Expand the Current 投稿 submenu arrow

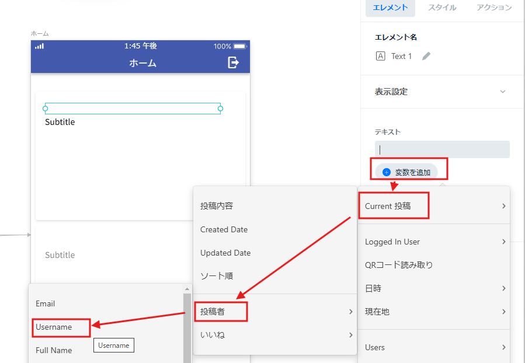tap(503, 206)
